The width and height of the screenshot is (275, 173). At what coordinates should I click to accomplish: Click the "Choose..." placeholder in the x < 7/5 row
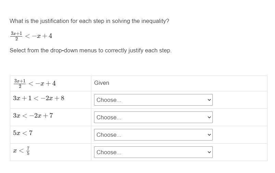[x=109, y=152]
